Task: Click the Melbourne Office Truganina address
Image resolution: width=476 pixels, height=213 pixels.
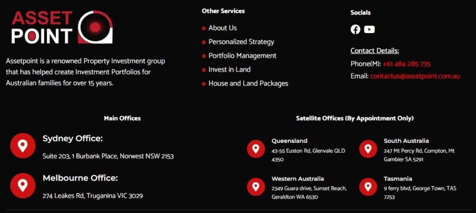Action: point(93,196)
